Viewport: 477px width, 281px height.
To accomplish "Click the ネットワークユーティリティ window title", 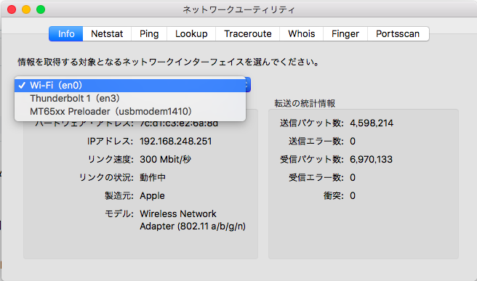I will click(238, 9).
